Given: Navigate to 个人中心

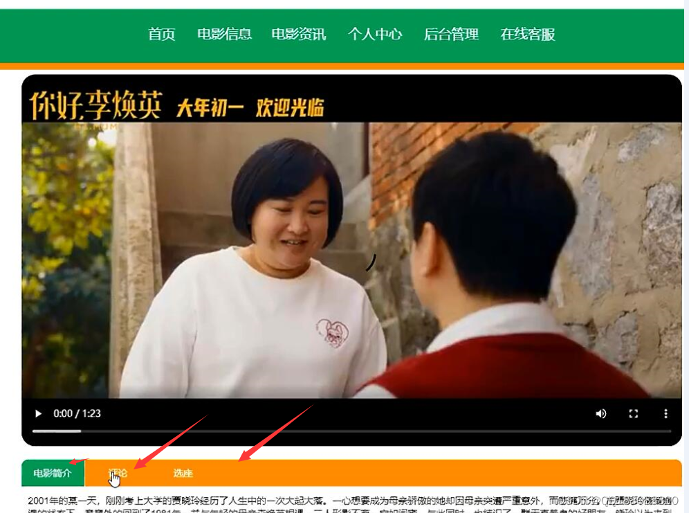Looking at the screenshot, I should (375, 35).
